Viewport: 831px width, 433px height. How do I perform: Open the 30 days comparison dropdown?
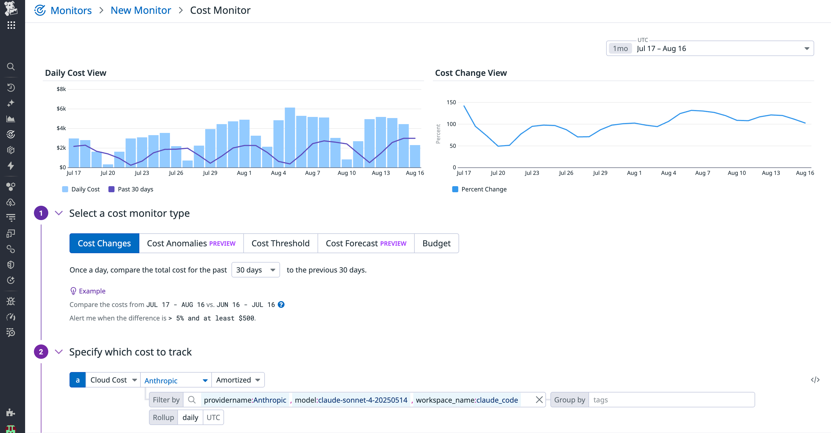coord(255,270)
